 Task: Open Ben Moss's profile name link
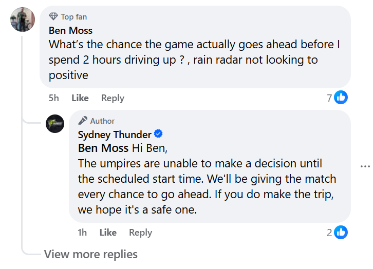click(x=70, y=30)
